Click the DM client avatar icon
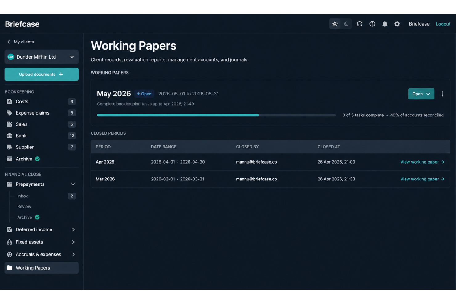The width and height of the screenshot is (456, 304). [x=11, y=57]
